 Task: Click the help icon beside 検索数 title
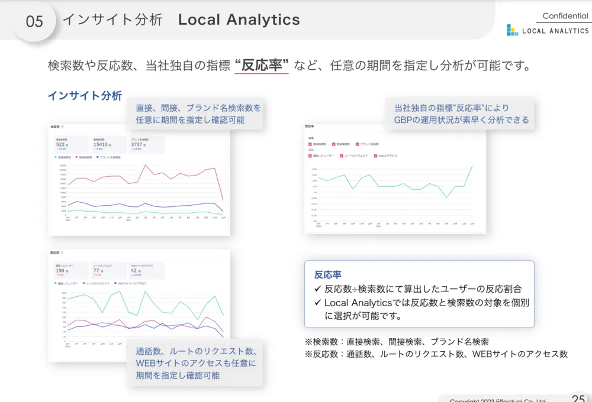63,127
